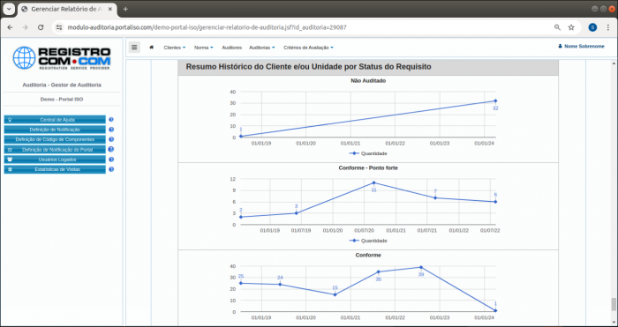
Task: Open help icon next to Usuários Logados
Action: [x=111, y=160]
